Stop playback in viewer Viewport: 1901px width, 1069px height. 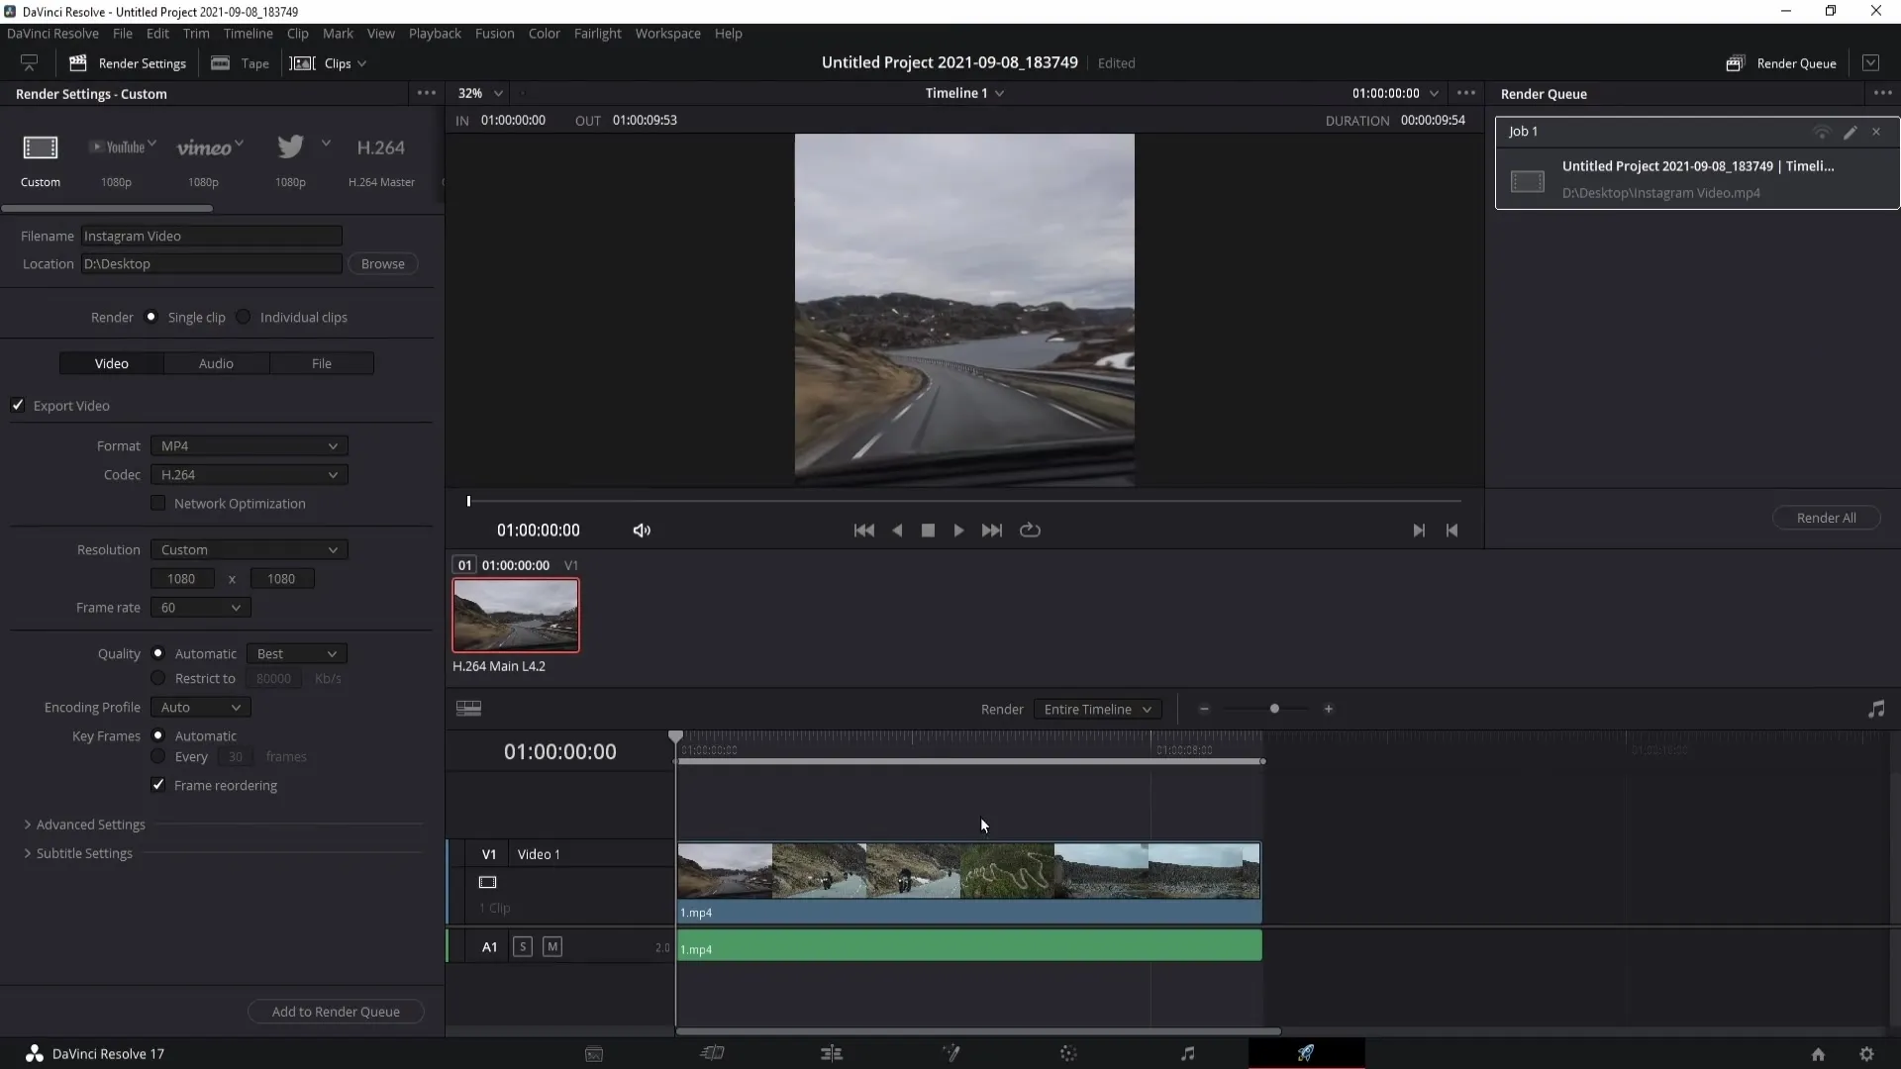(928, 531)
